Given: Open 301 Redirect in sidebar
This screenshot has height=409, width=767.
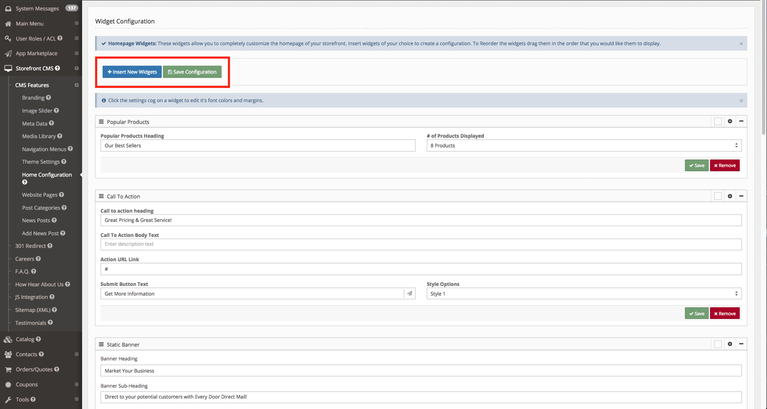Looking at the screenshot, I should pos(30,246).
